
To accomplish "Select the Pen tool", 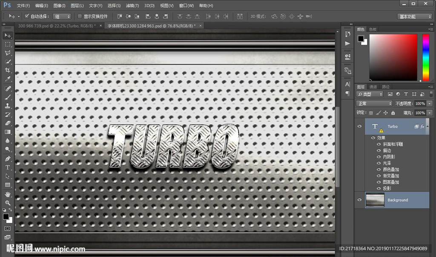I will point(8,158).
